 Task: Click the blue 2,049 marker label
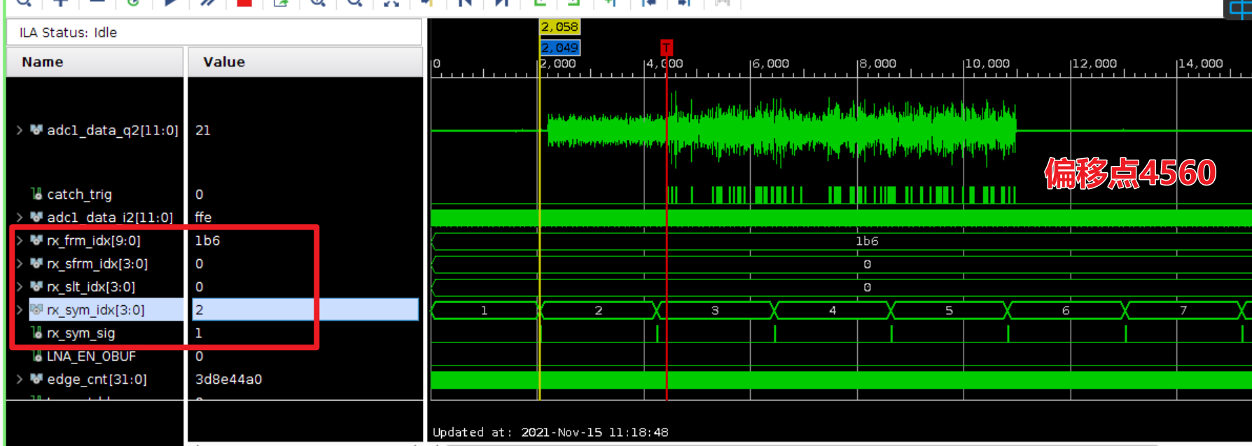click(559, 48)
